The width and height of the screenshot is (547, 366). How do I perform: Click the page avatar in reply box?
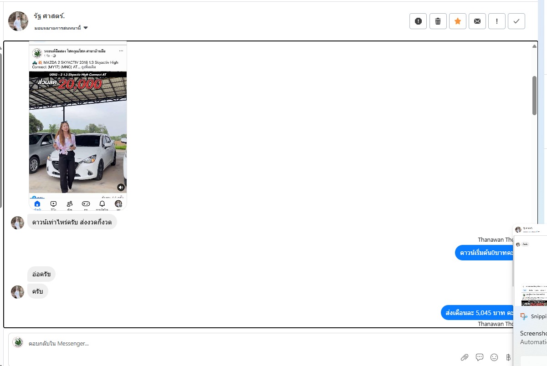tap(18, 342)
